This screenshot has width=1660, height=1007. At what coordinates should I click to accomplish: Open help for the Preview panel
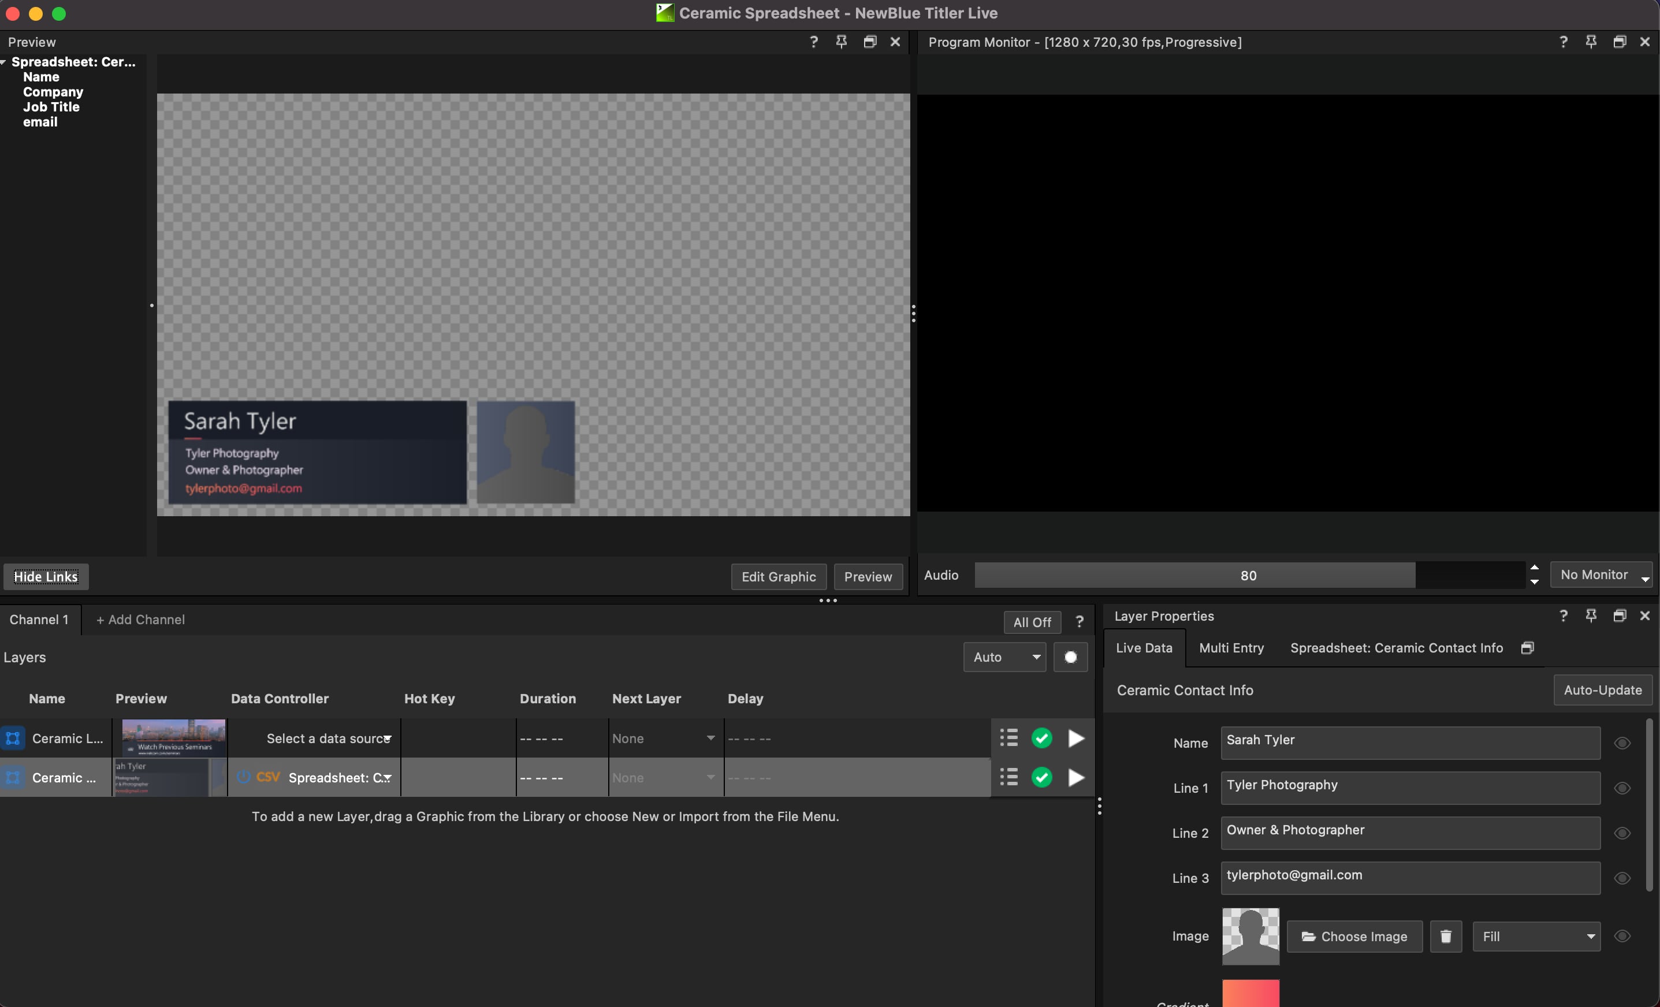click(813, 42)
